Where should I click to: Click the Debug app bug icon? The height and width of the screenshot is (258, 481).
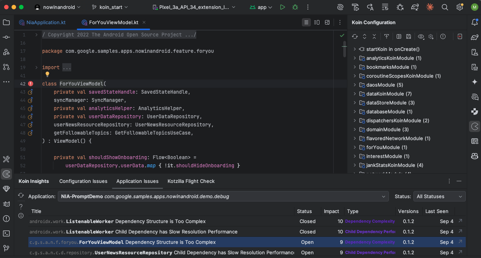[295, 7]
